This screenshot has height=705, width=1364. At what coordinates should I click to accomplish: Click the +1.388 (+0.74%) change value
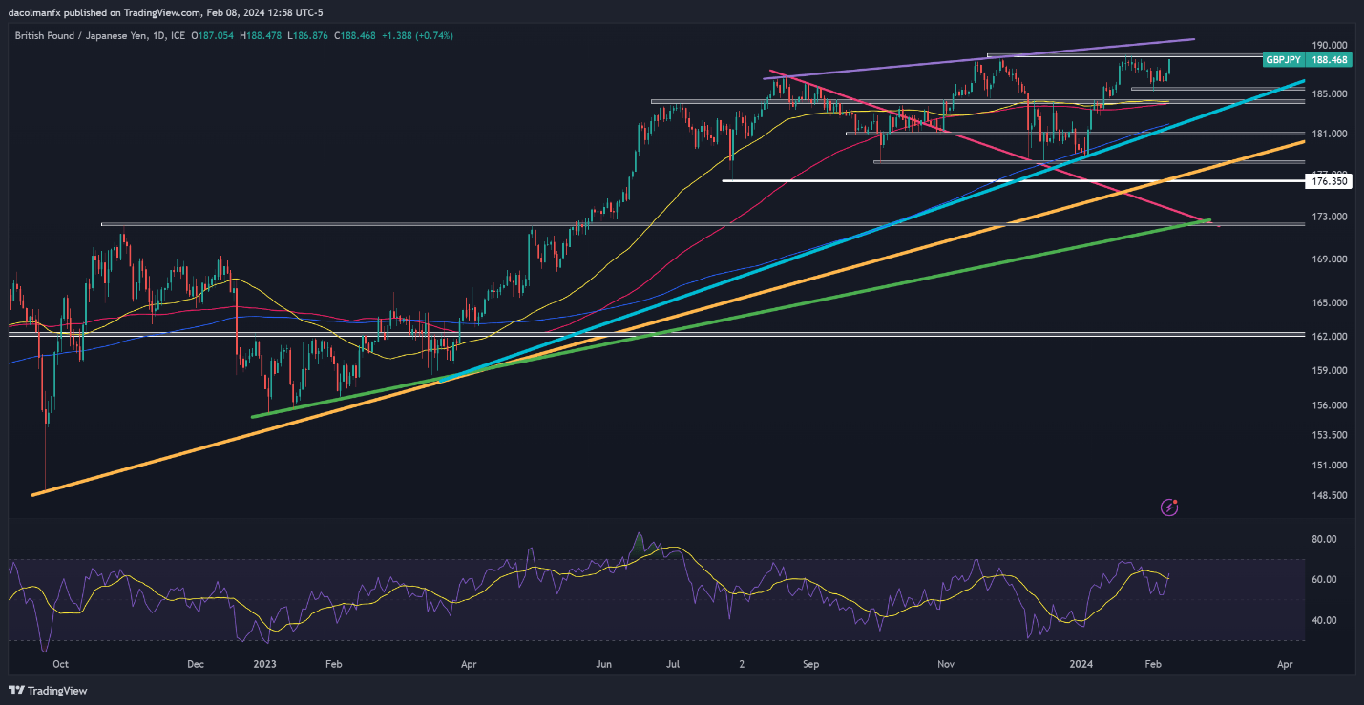click(x=418, y=35)
